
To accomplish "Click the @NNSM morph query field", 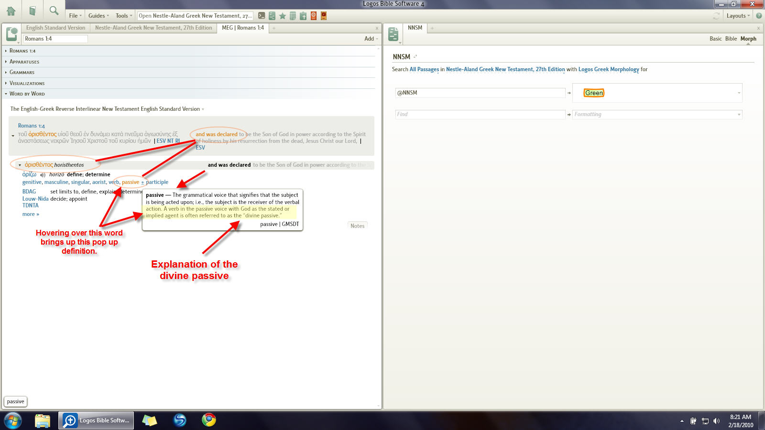I will coord(480,93).
